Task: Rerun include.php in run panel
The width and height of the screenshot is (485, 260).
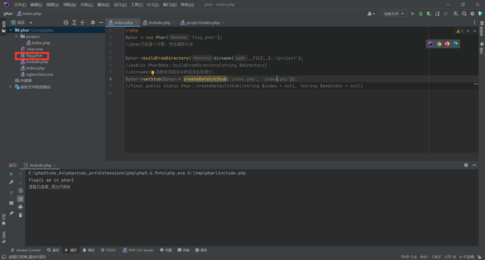Action: tap(11, 174)
